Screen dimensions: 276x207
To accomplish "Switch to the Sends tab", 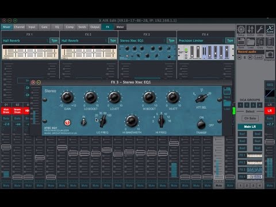I will (82, 27).
